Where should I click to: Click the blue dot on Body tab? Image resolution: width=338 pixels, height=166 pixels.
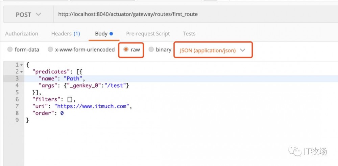[111, 34]
